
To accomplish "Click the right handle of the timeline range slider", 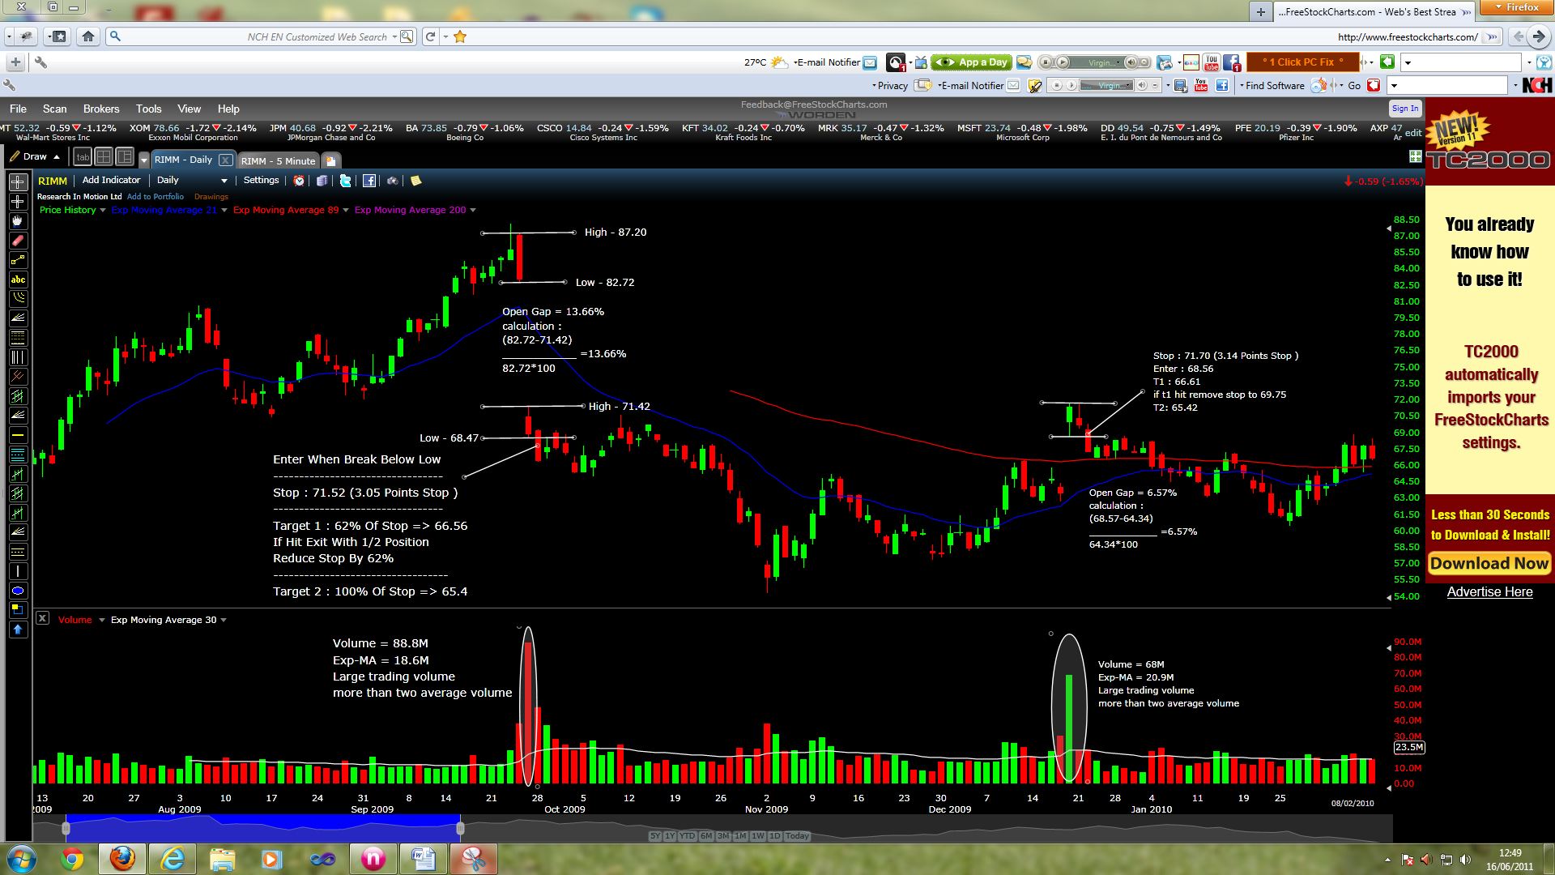I will tap(460, 828).
